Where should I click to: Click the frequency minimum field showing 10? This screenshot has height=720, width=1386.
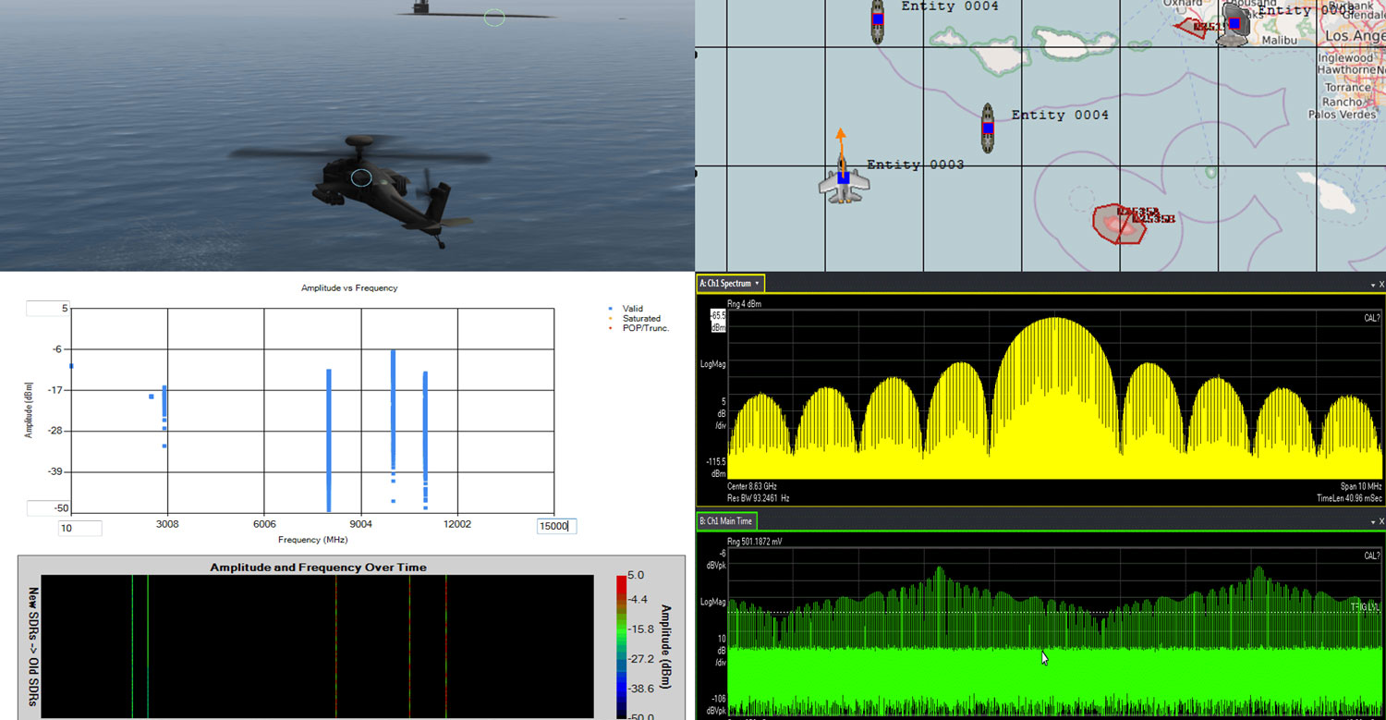79,528
